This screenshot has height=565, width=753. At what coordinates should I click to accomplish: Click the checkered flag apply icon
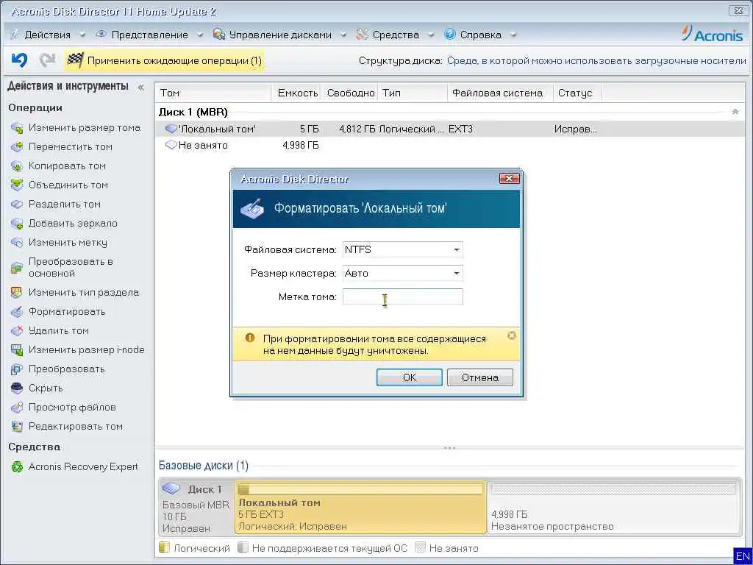click(75, 60)
